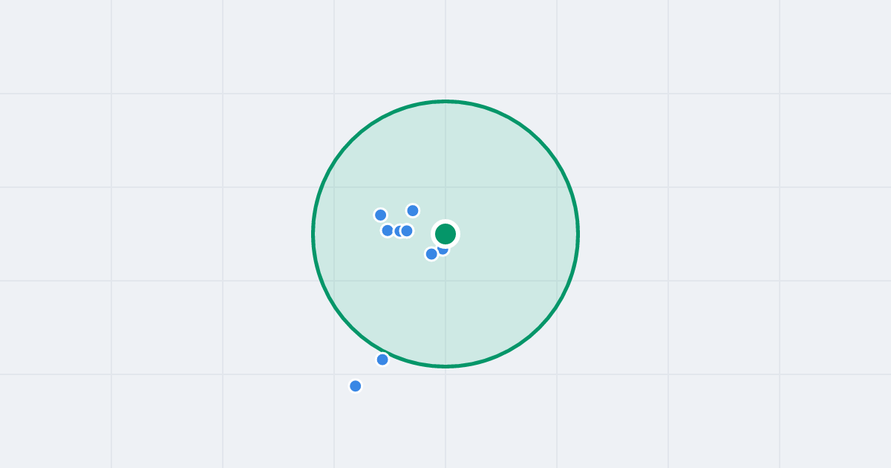This screenshot has width=891, height=468.
Task: Select the rightmost dot in the three-dot row
Action: click(x=407, y=231)
